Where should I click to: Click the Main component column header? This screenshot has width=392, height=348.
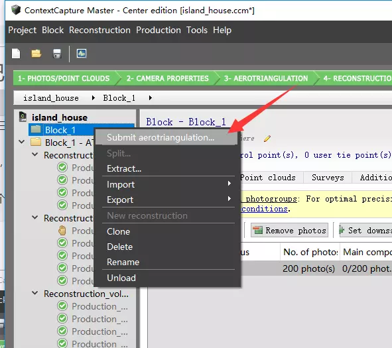click(x=366, y=252)
